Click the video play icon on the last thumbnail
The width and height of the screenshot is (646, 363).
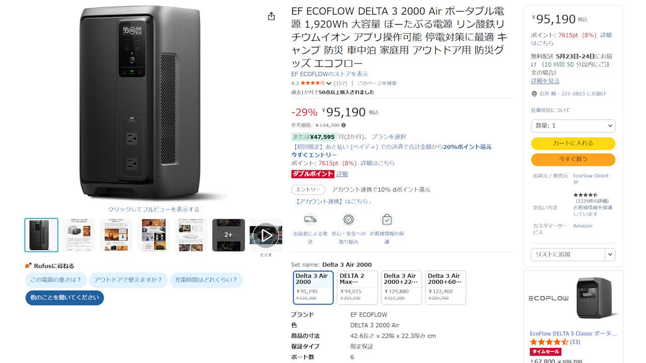pos(266,234)
